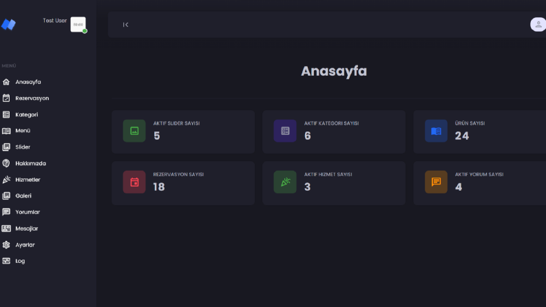This screenshot has height=307, width=546.
Task: Click the Mesajlar contact icon in the sidebar
Action: (6, 229)
